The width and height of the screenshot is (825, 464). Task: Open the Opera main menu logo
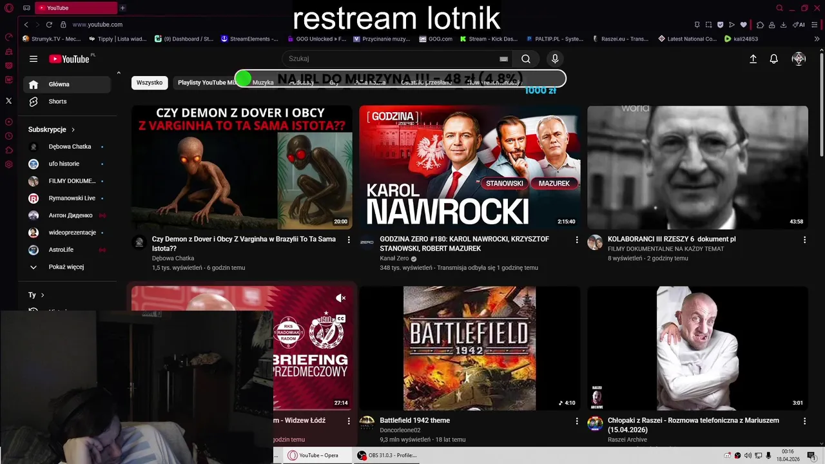[8, 8]
